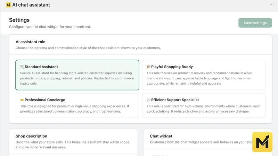
Task: Click the shopping cart icon beside Standard Assistant
Action: [x=22, y=67]
